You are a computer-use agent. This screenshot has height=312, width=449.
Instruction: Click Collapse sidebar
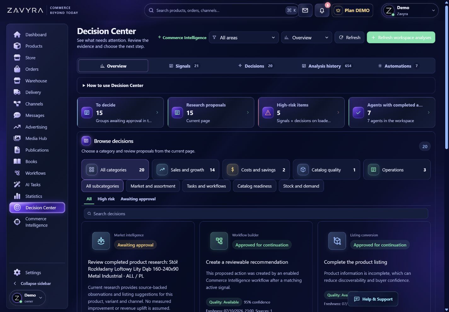(32, 283)
